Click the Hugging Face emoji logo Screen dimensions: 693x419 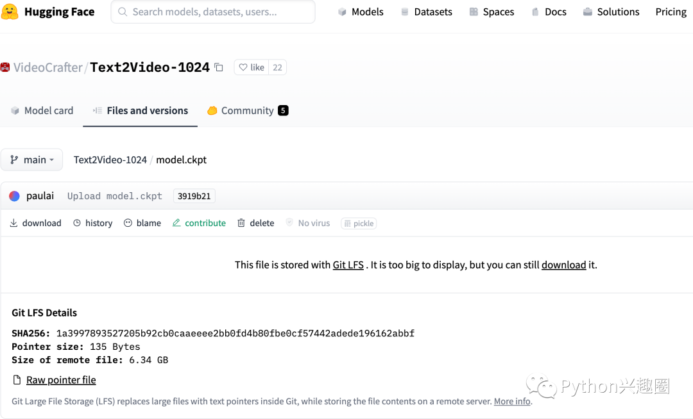click(9, 12)
